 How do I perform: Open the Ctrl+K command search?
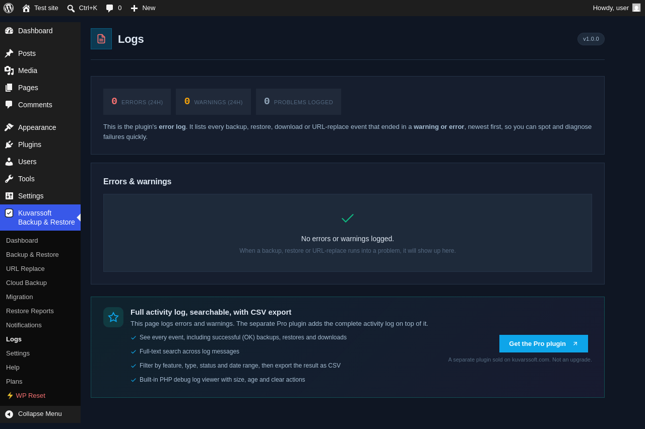pos(82,8)
